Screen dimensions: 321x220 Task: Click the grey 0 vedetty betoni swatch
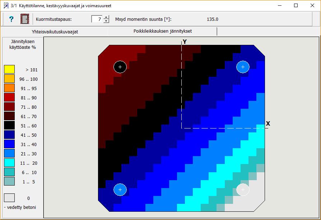(9, 198)
